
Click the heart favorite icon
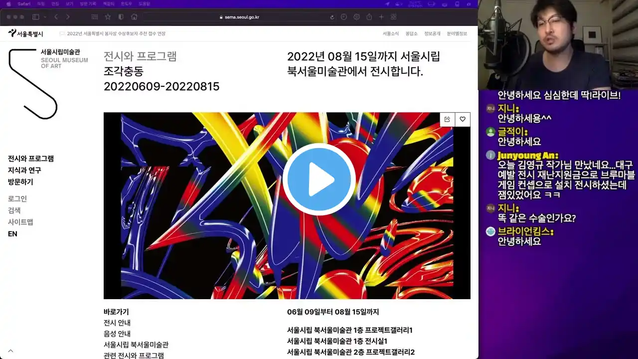pos(463,119)
